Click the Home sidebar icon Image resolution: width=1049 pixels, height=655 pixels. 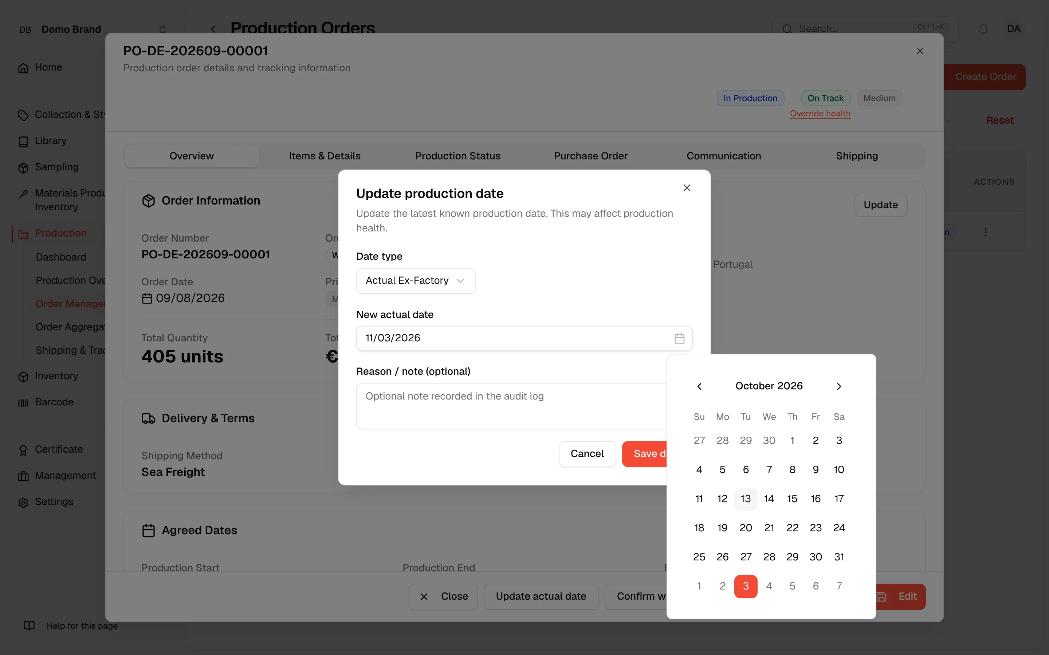(x=23, y=68)
